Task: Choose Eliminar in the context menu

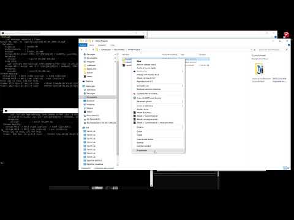Action: [x=140, y=142]
